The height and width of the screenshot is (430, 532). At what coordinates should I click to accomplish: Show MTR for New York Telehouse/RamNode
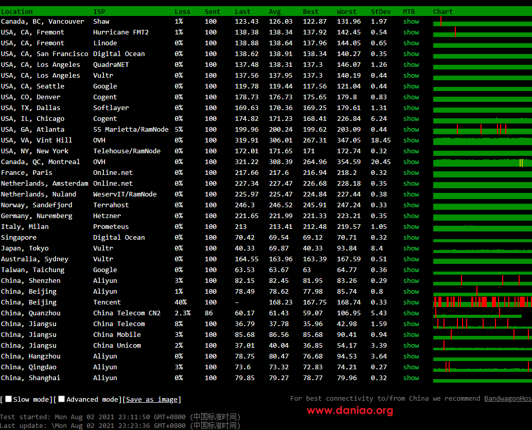[411, 151]
